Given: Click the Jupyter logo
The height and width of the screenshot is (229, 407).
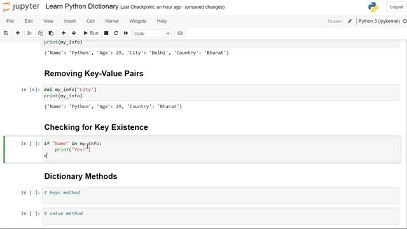Looking at the screenshot, I should pyautogui.click(x=21, y=6).
